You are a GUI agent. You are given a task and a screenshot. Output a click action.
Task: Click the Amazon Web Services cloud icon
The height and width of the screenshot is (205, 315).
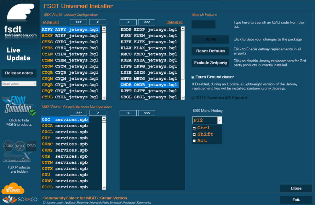point(13,188)
